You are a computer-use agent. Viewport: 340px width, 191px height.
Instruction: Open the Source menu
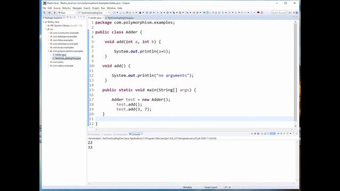(57, 8)
